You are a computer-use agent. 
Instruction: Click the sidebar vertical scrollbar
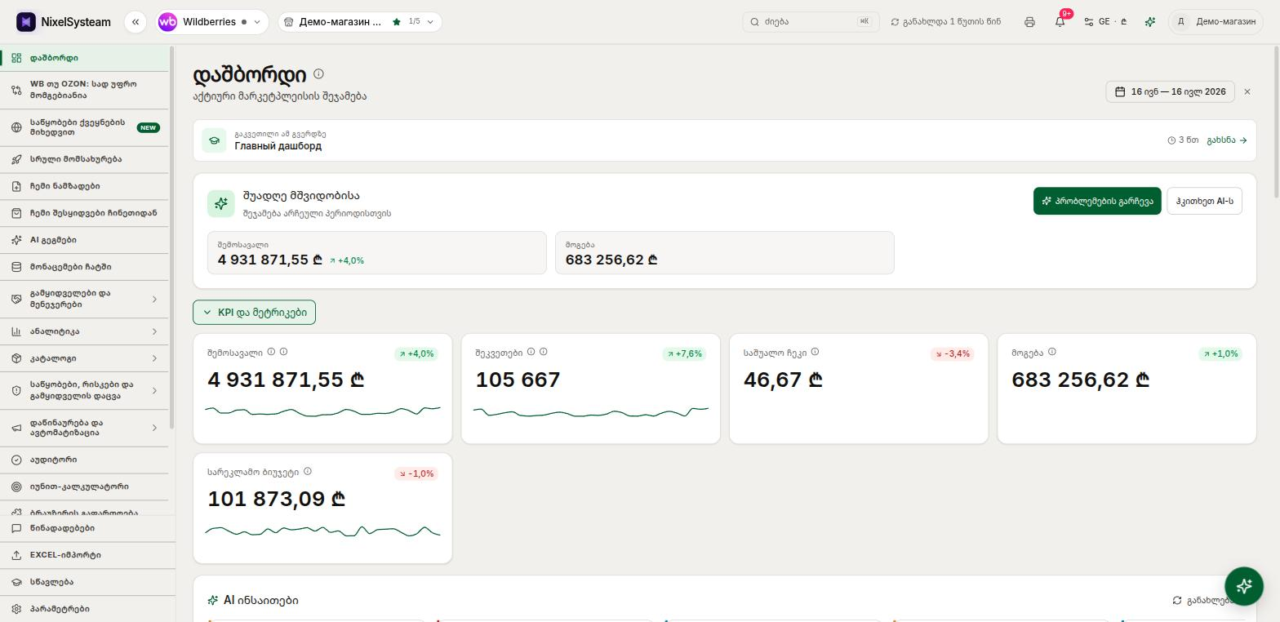point(171,237)
